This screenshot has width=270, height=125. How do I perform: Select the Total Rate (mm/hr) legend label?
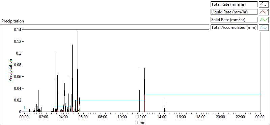pos(234,4)
